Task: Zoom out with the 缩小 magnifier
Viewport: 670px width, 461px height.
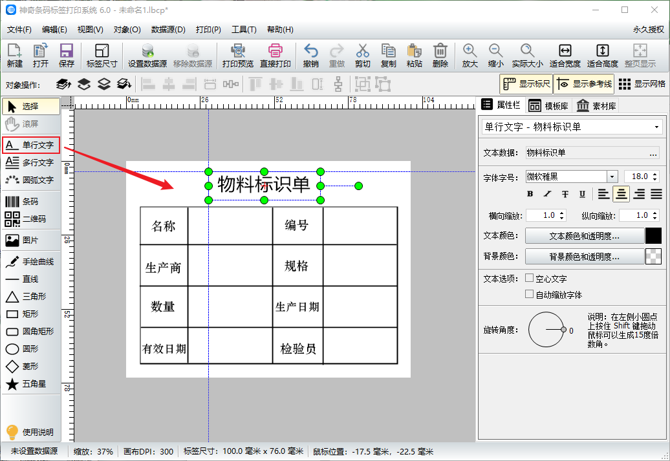Action: click(x=495, y=56)
